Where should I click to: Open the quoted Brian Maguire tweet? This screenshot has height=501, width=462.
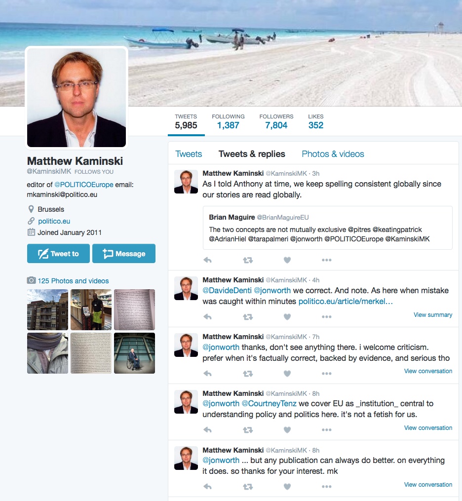327,228
